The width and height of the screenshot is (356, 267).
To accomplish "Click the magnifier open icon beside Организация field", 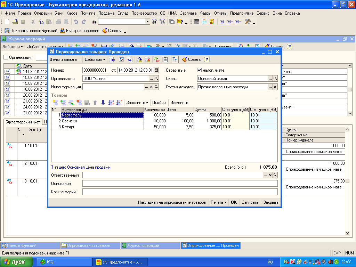I will [x=156, y=79].
